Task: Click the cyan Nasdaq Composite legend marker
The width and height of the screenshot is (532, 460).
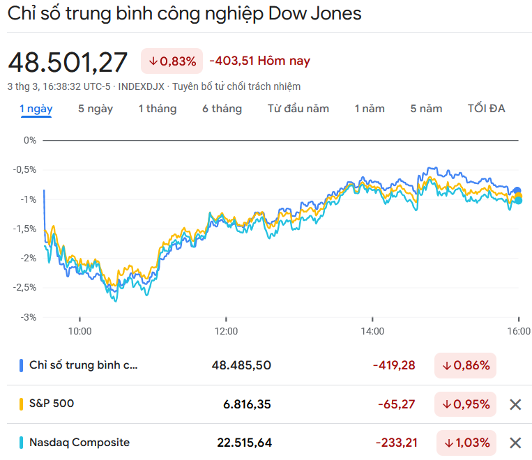Action: [x=22, y=442]
